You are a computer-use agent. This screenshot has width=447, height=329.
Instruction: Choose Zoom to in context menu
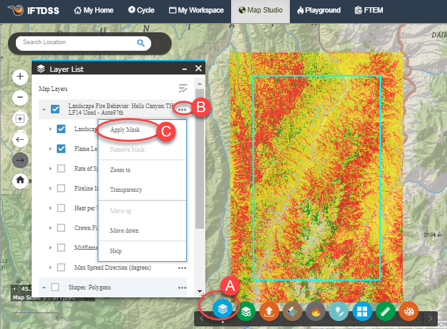[120, 170]
